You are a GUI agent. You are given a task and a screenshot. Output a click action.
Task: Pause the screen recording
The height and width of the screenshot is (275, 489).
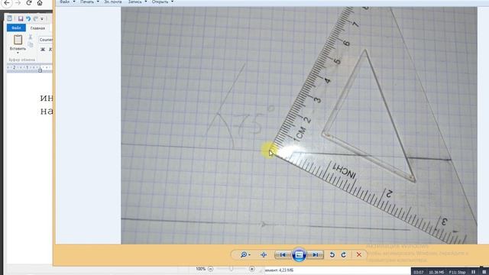pyautogui.click(x=474, y=272)
